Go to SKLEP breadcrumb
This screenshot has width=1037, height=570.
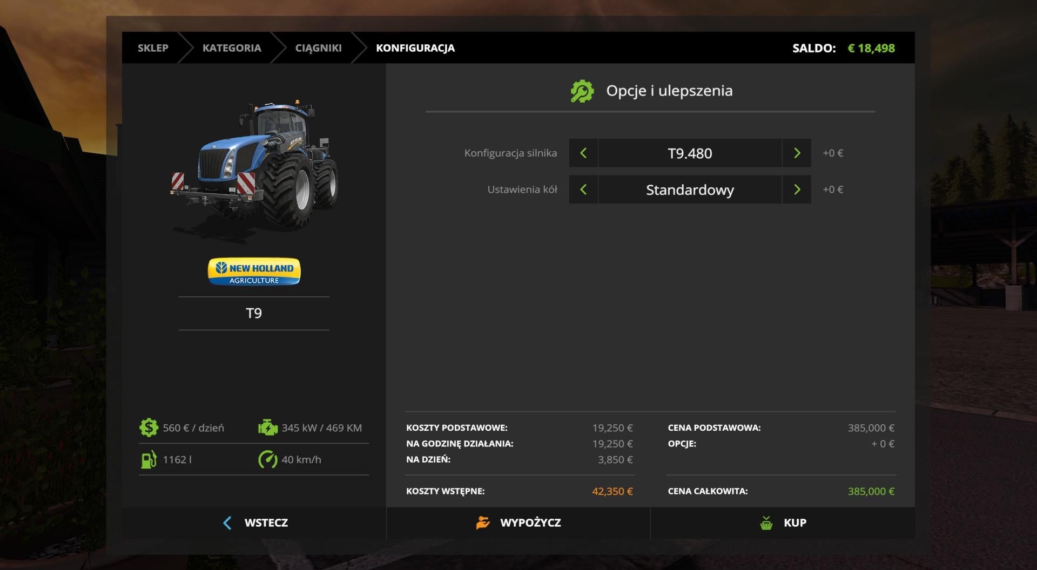(x=153, y=48)
